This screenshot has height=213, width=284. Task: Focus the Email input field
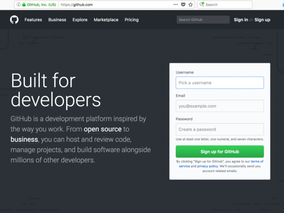(220, 106)
